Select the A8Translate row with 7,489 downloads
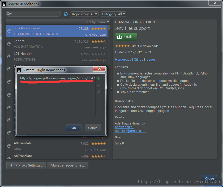Viewport: 223px width, 187px height. [57, 156]
